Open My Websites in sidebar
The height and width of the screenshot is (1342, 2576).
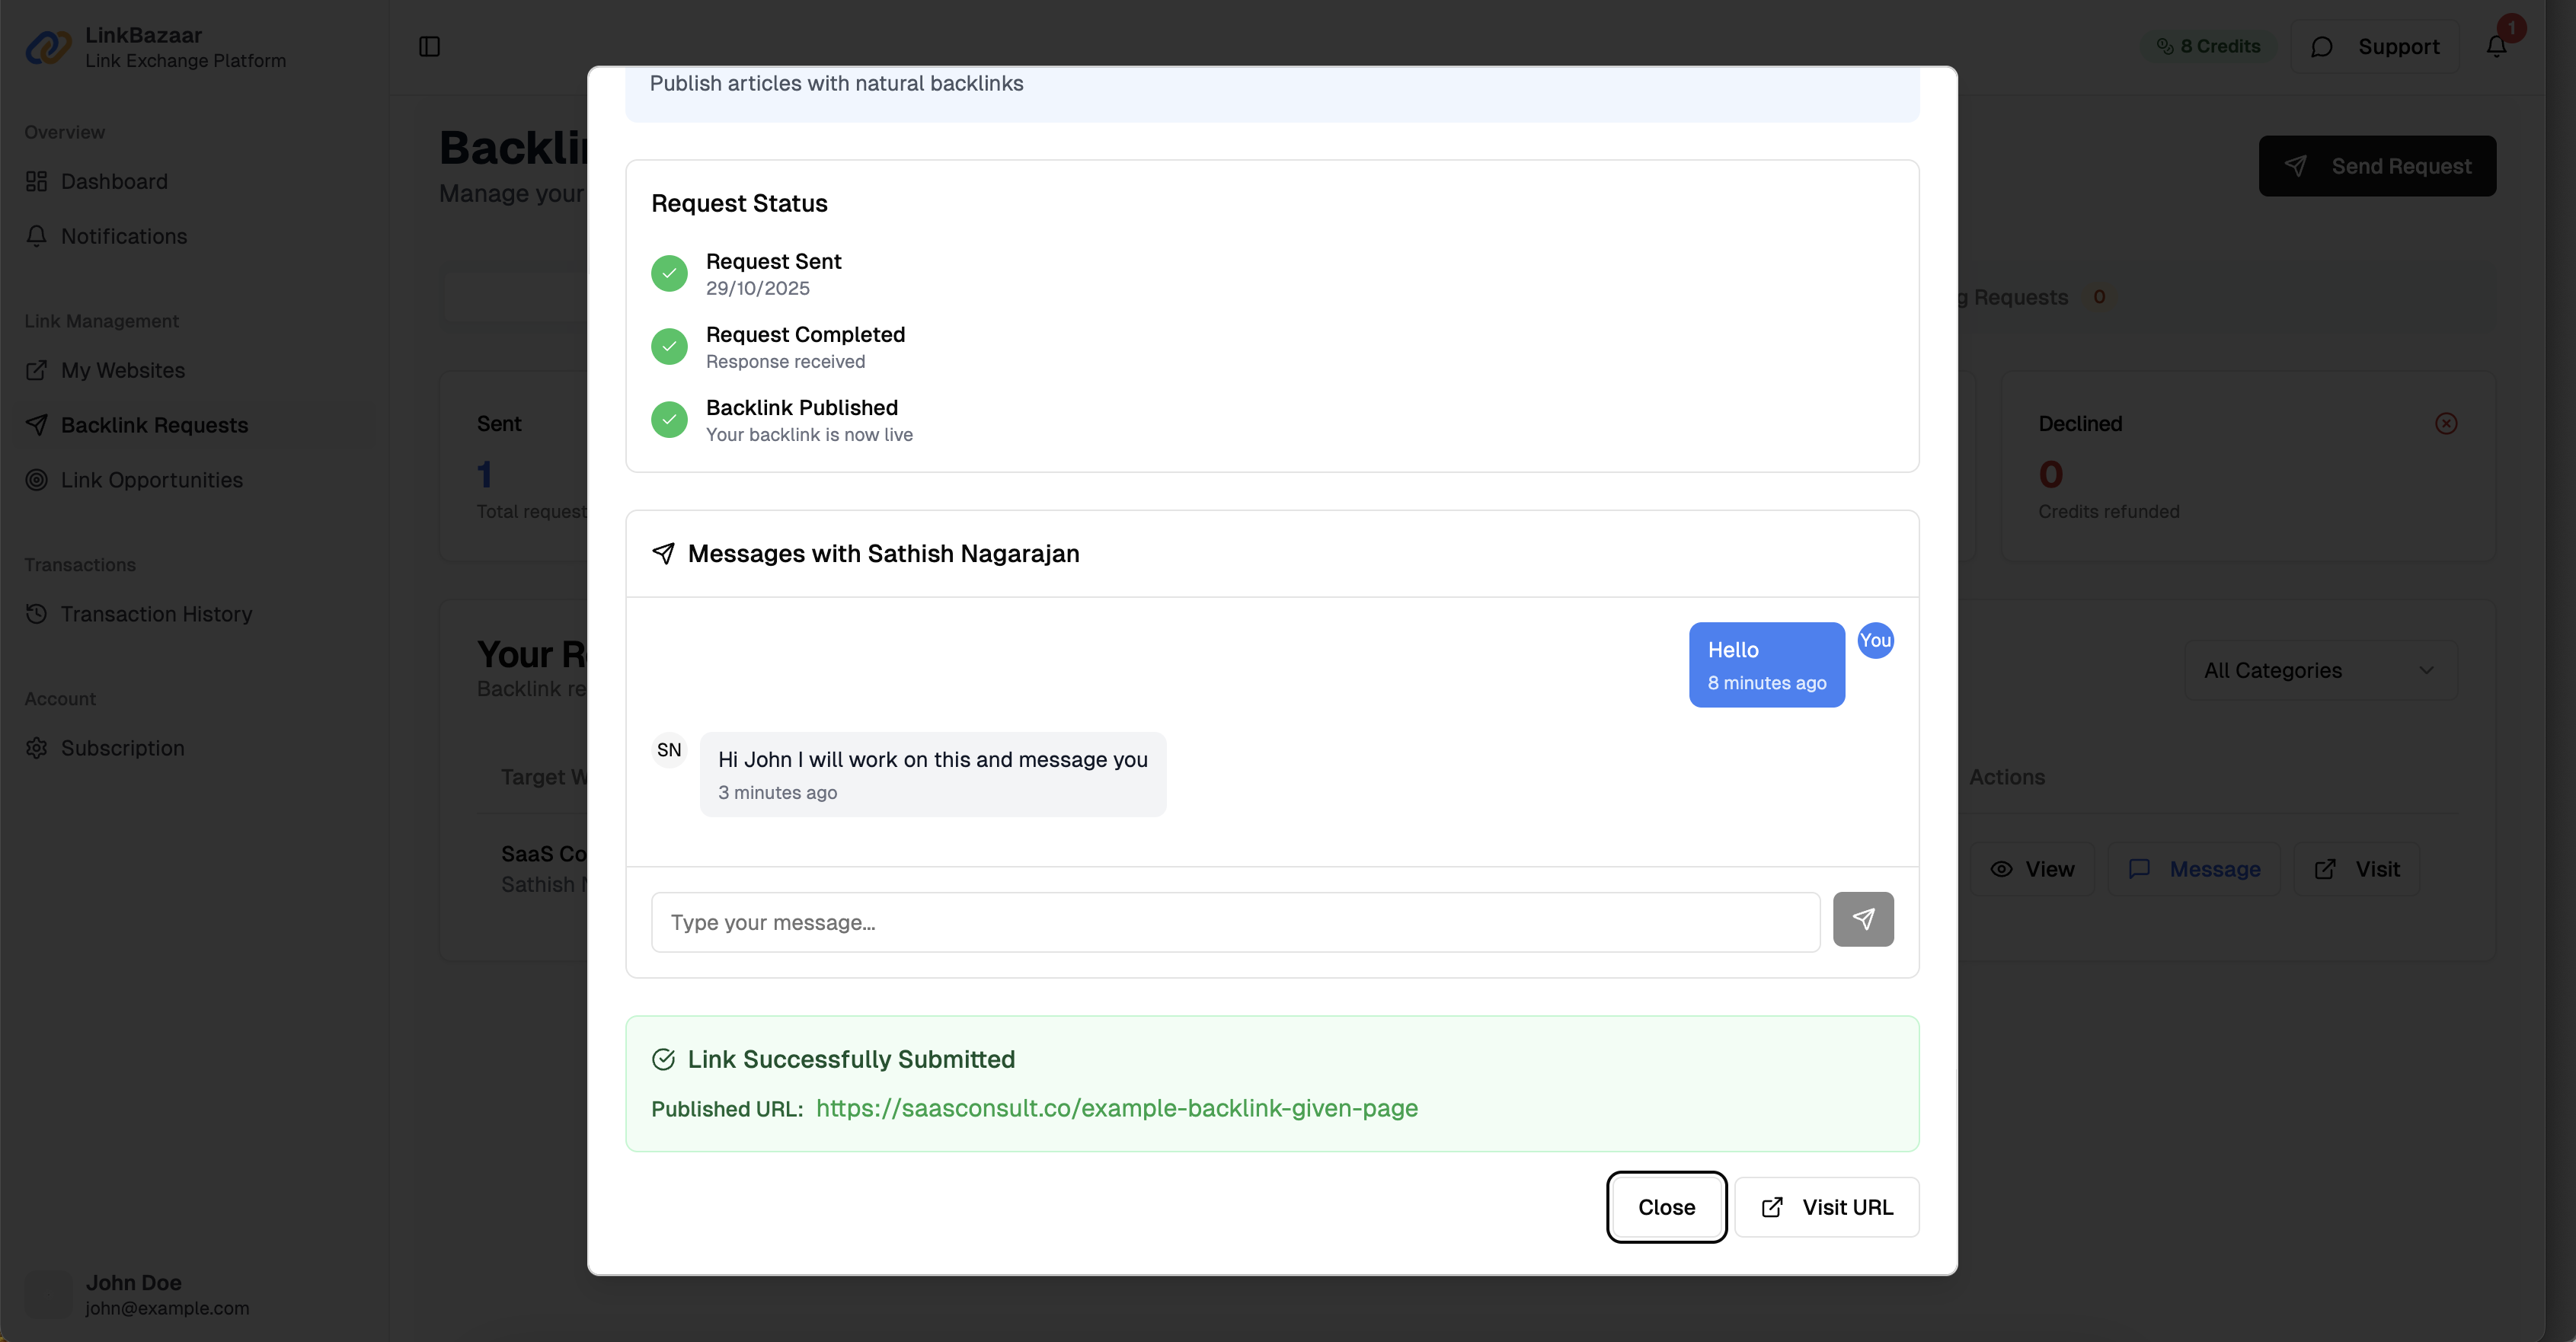click(122, 370)
